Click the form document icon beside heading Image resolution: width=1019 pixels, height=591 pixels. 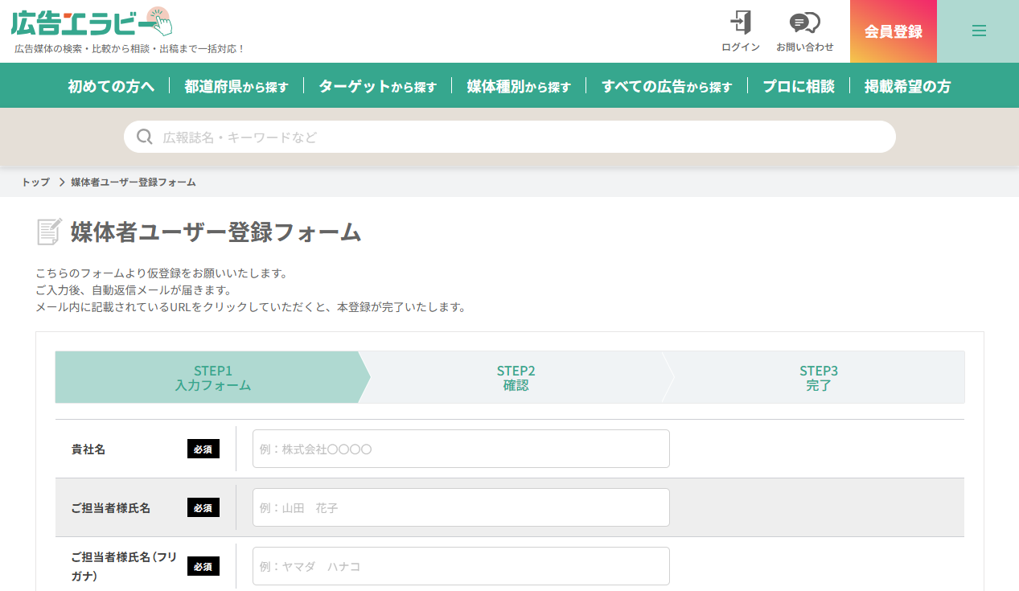click(x=49, y=232)
